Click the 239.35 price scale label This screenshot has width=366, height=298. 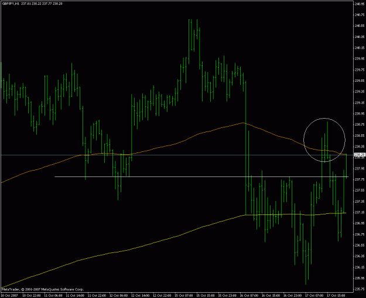[360, 92]
